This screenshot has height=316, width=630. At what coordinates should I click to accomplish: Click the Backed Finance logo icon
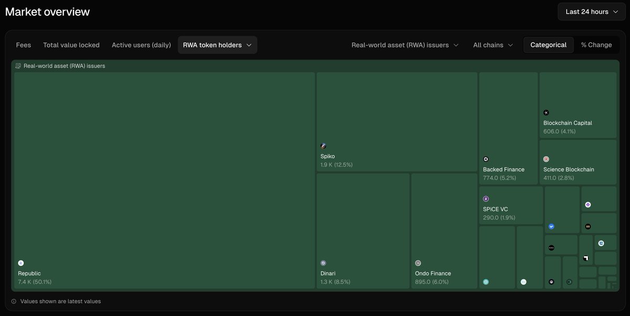pyautogui.click(x=486, y=159)
